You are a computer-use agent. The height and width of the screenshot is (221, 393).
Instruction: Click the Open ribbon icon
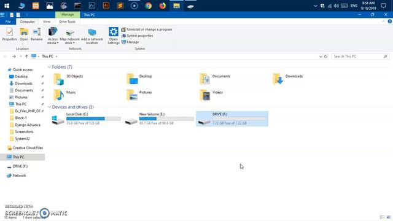click(x=24, y=34)
